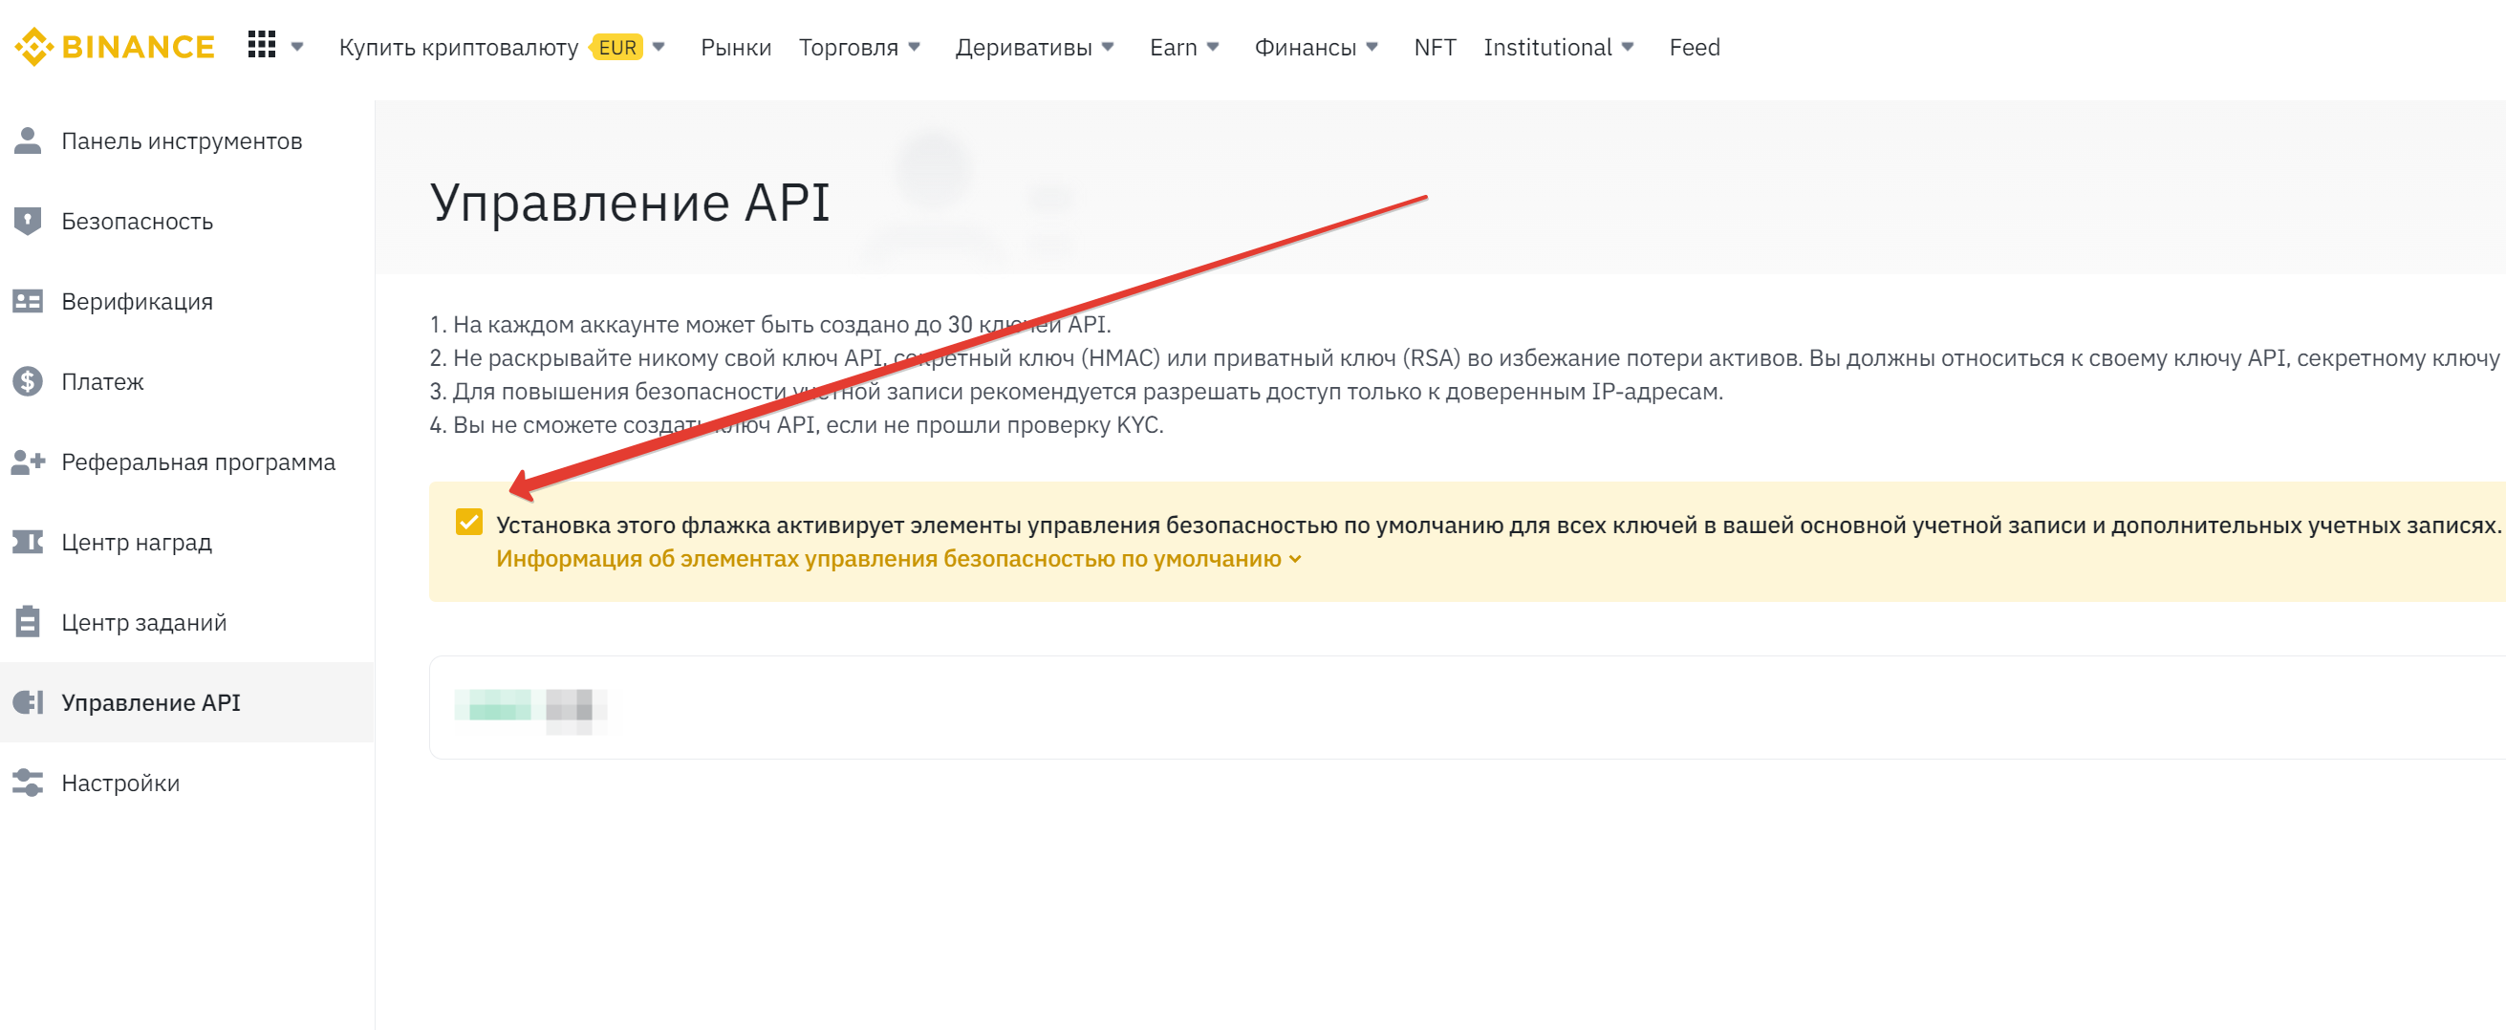Click the Dashboard person icon
This screenshot has width=2506, height=1030.
click(27, 141)
